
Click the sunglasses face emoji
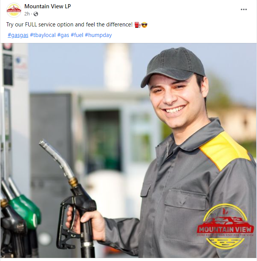click(144, 25)
